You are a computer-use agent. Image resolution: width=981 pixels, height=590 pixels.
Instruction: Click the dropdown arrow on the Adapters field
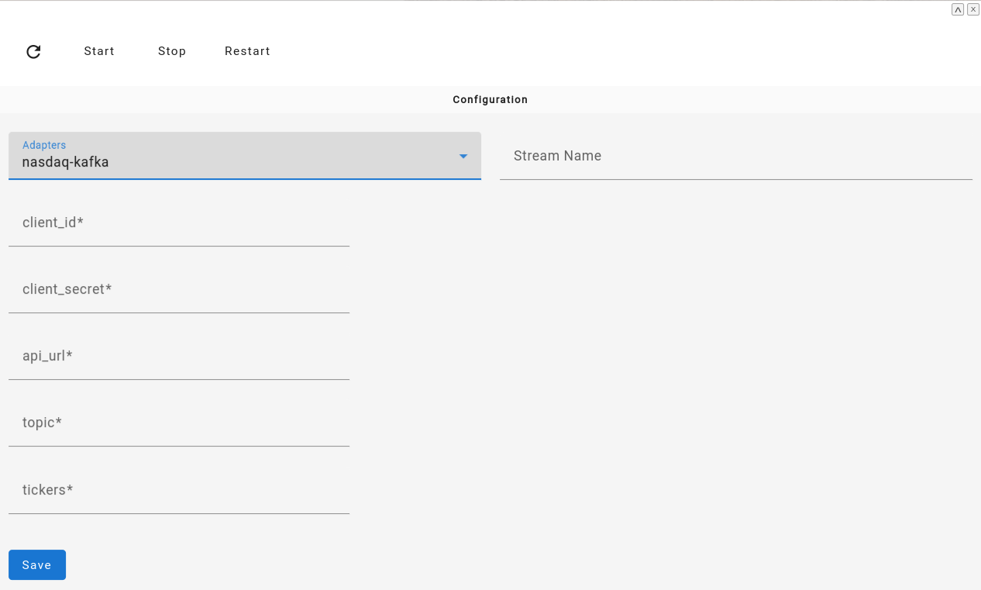pos(463,156)
